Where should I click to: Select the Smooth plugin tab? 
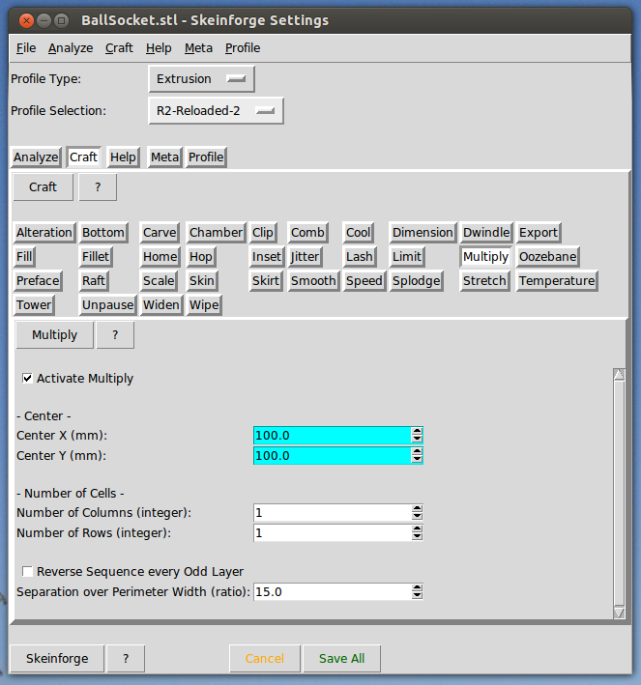click(x=313, y=280)
